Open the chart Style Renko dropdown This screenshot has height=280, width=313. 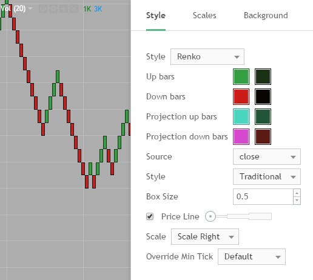pyautogui.click(x=207, y=57)
